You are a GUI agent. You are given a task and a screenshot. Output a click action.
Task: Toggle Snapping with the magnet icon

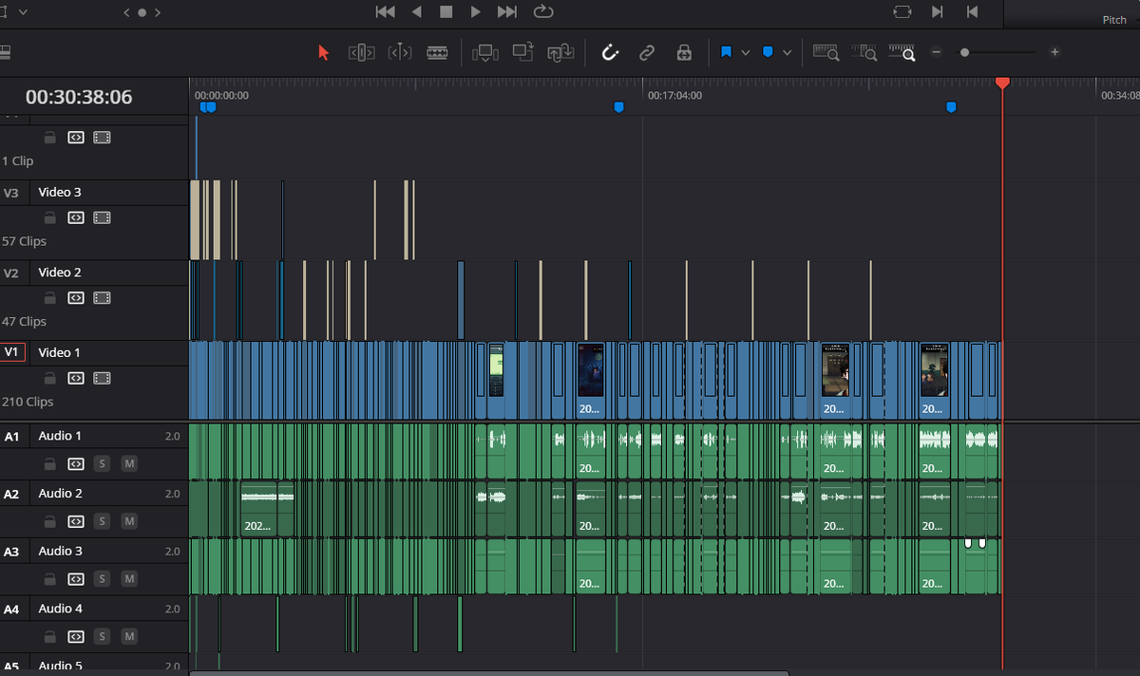(610, 52)
